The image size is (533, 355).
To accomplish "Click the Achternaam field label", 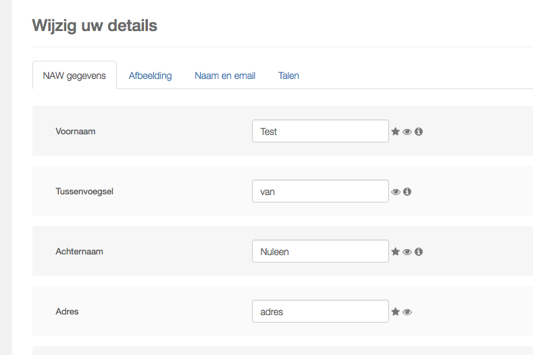I will tap(79, 252).
